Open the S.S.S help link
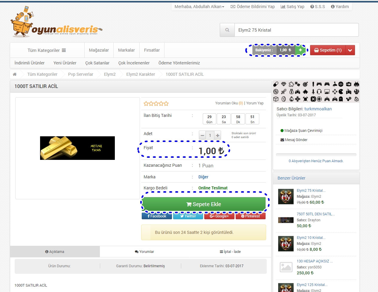Viewport: 378px width, 292px height. point(318,7)
